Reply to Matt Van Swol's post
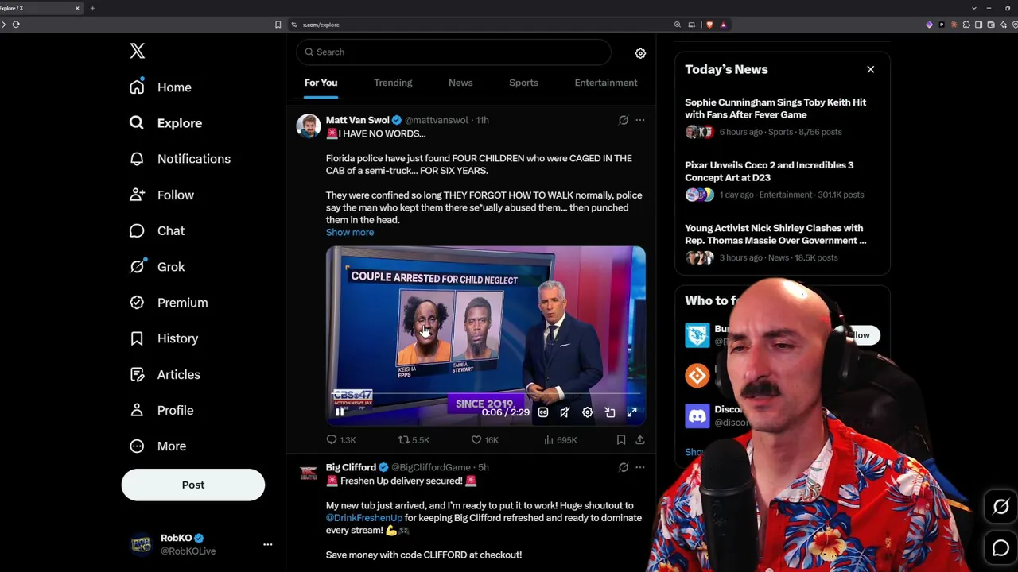This screenshot has width=1018, height=572. click(340, 439)
